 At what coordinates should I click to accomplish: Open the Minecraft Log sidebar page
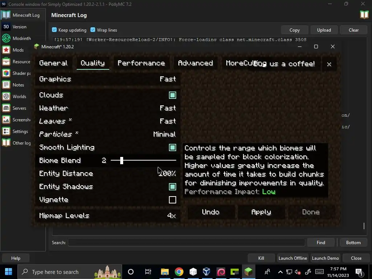23,15
